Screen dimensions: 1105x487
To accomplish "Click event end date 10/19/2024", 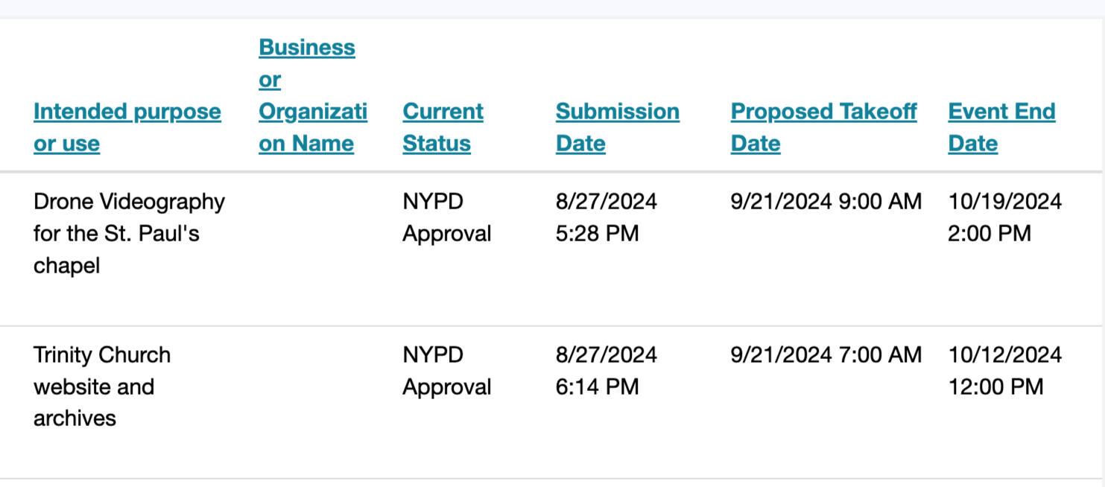I will [x=1004, y=202].
